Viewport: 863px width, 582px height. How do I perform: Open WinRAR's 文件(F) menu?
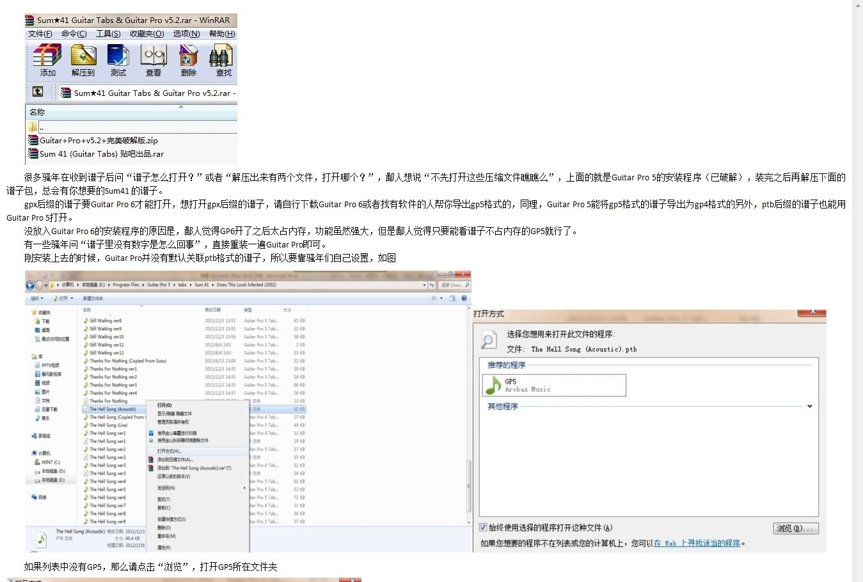40,34
